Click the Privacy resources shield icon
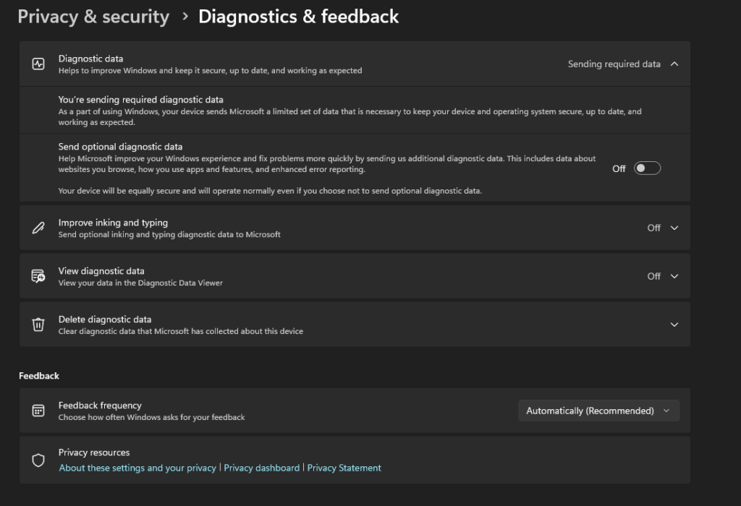This screenshot has height=506, width=741. point(38,460)
